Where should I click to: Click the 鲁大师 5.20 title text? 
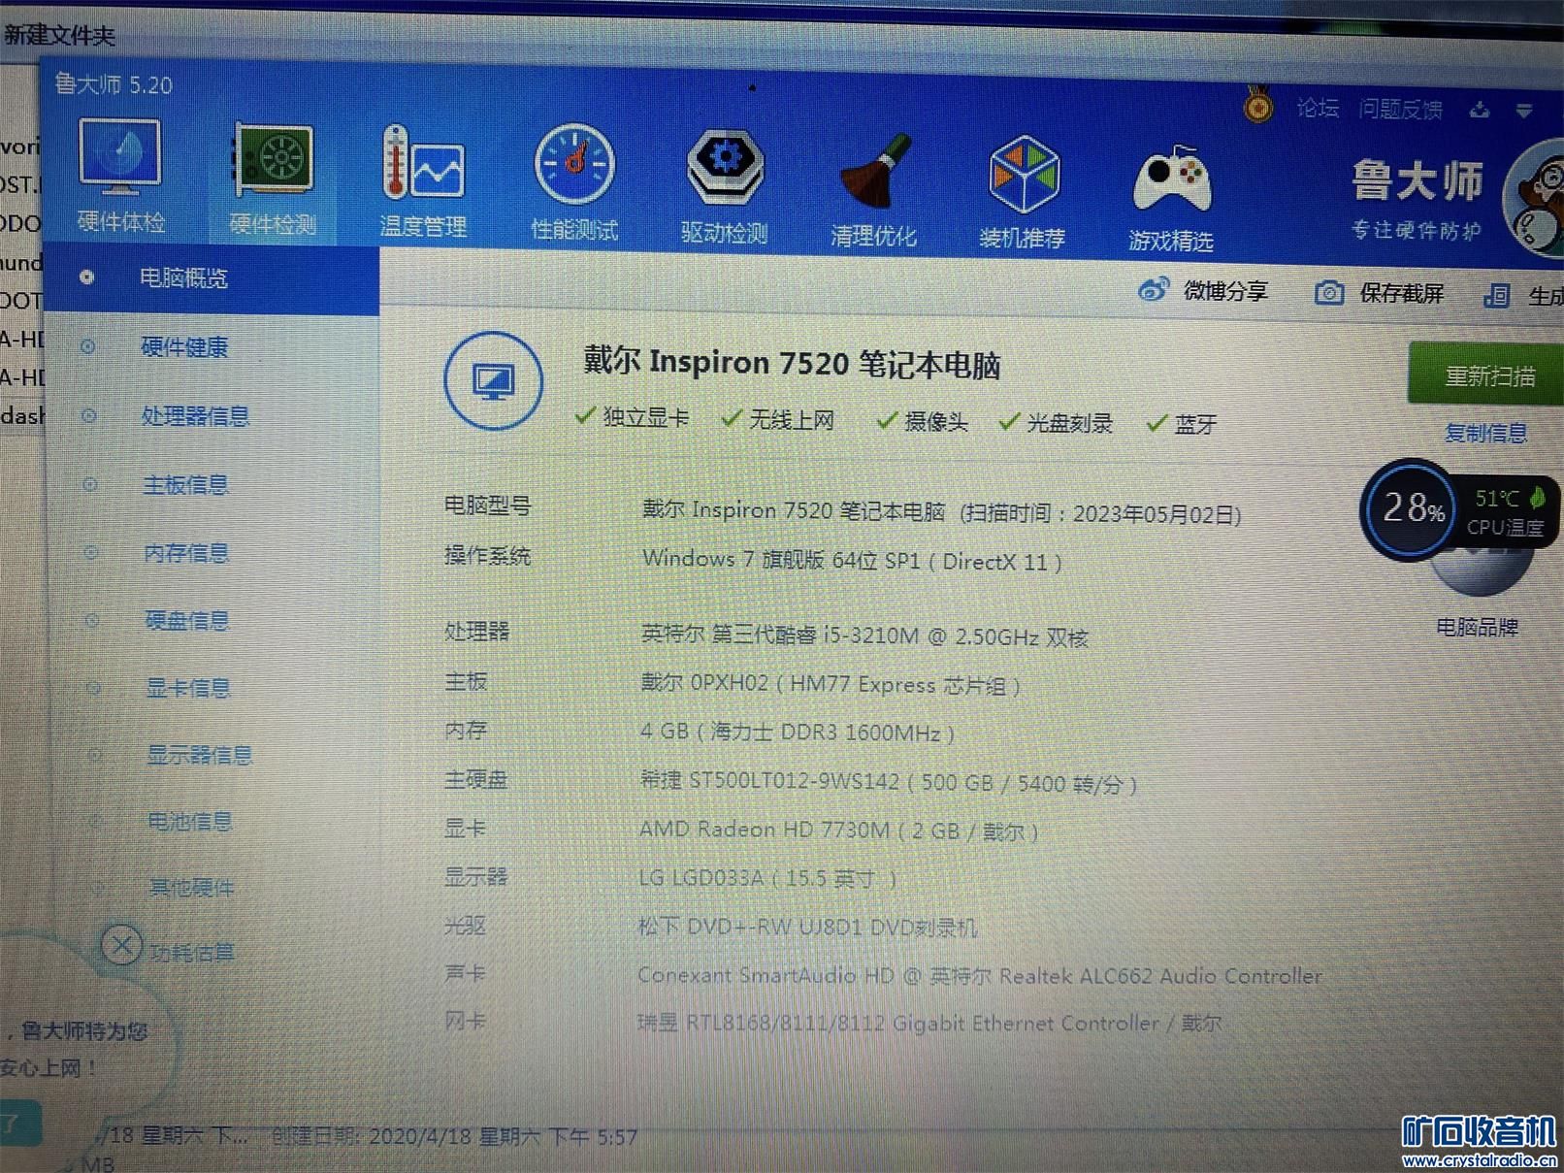pos(114,84)
